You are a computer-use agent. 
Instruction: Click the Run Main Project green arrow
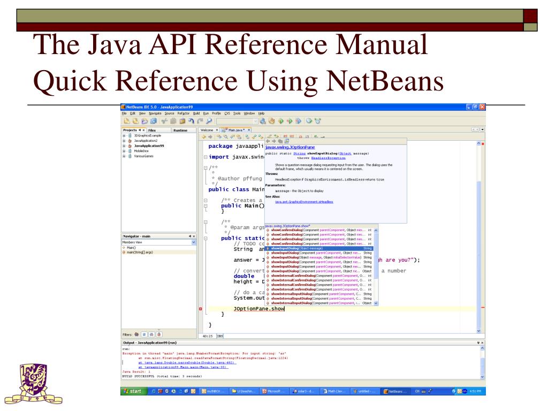pyautogui.click(x=280, y=121)
